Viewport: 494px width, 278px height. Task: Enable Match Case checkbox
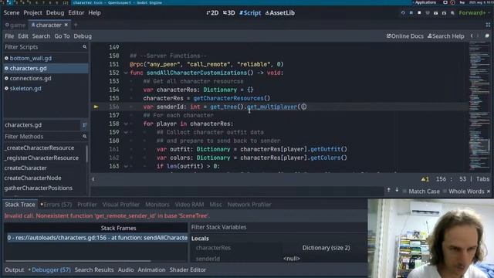coord(421,192)
